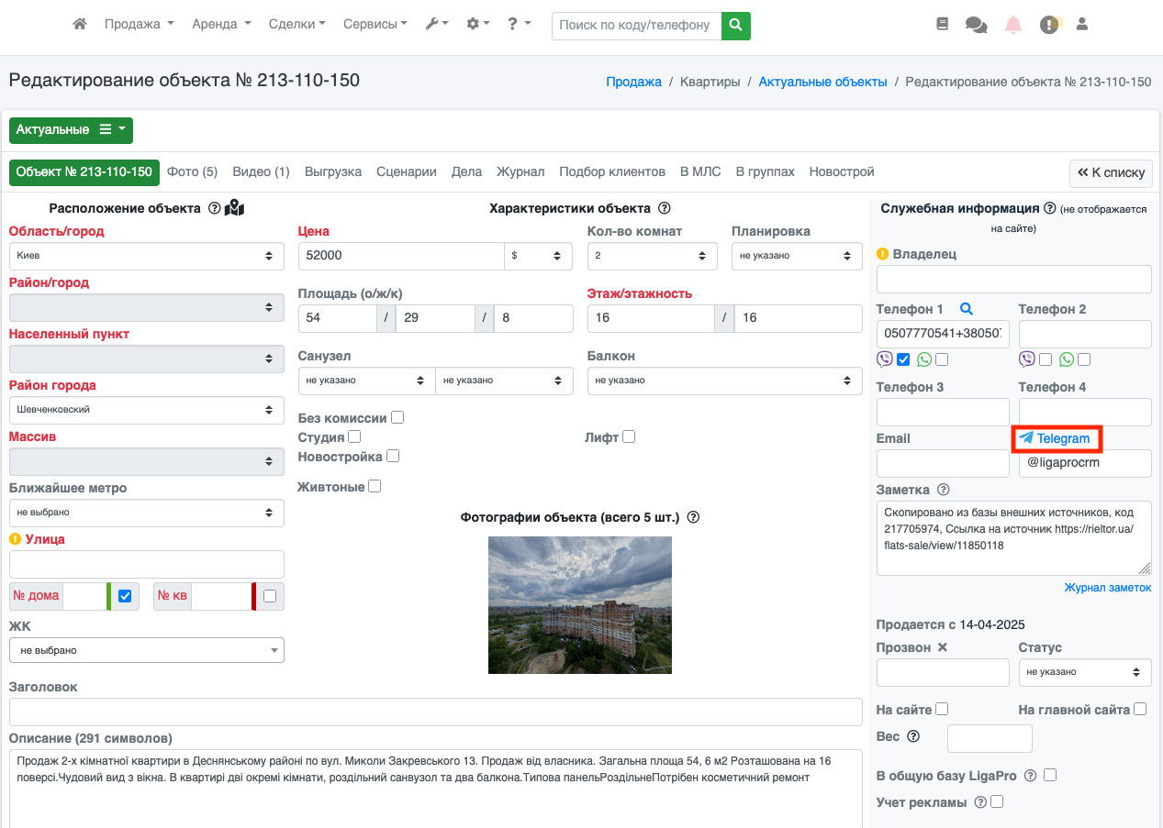Click the home icon in navbar
The image size is (1163, 828).
80,25
